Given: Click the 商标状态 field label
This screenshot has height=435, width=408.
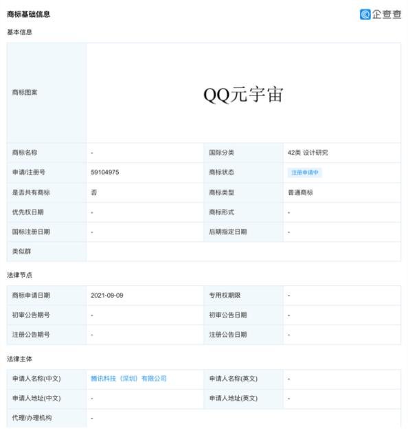Looking at the screenshot, I should click(x=222, y=172).
